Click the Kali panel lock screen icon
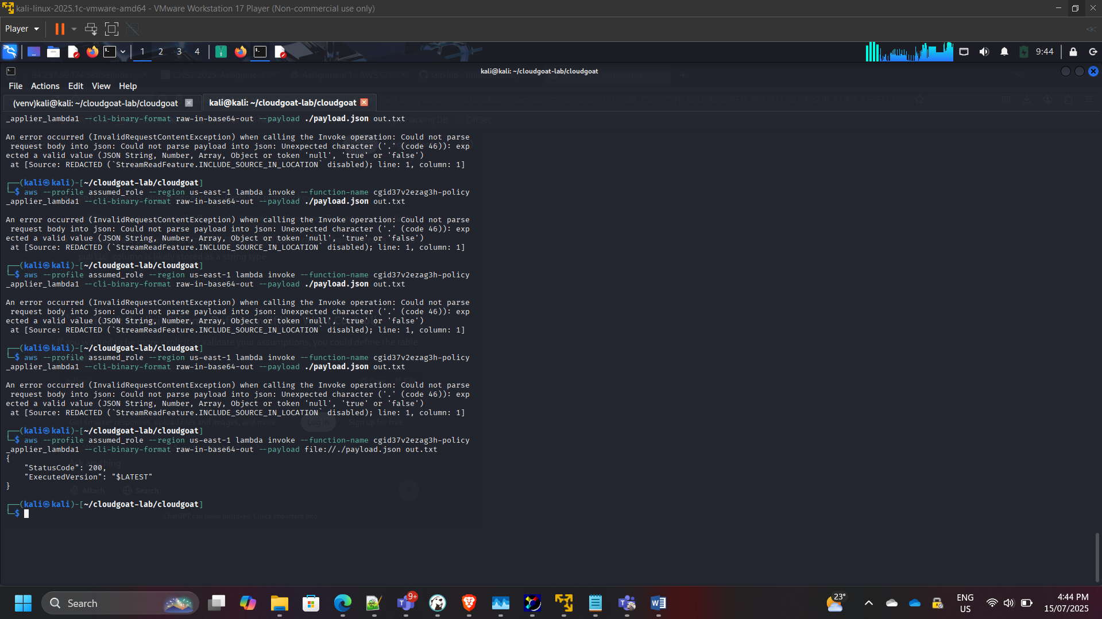 (1073, 52)
